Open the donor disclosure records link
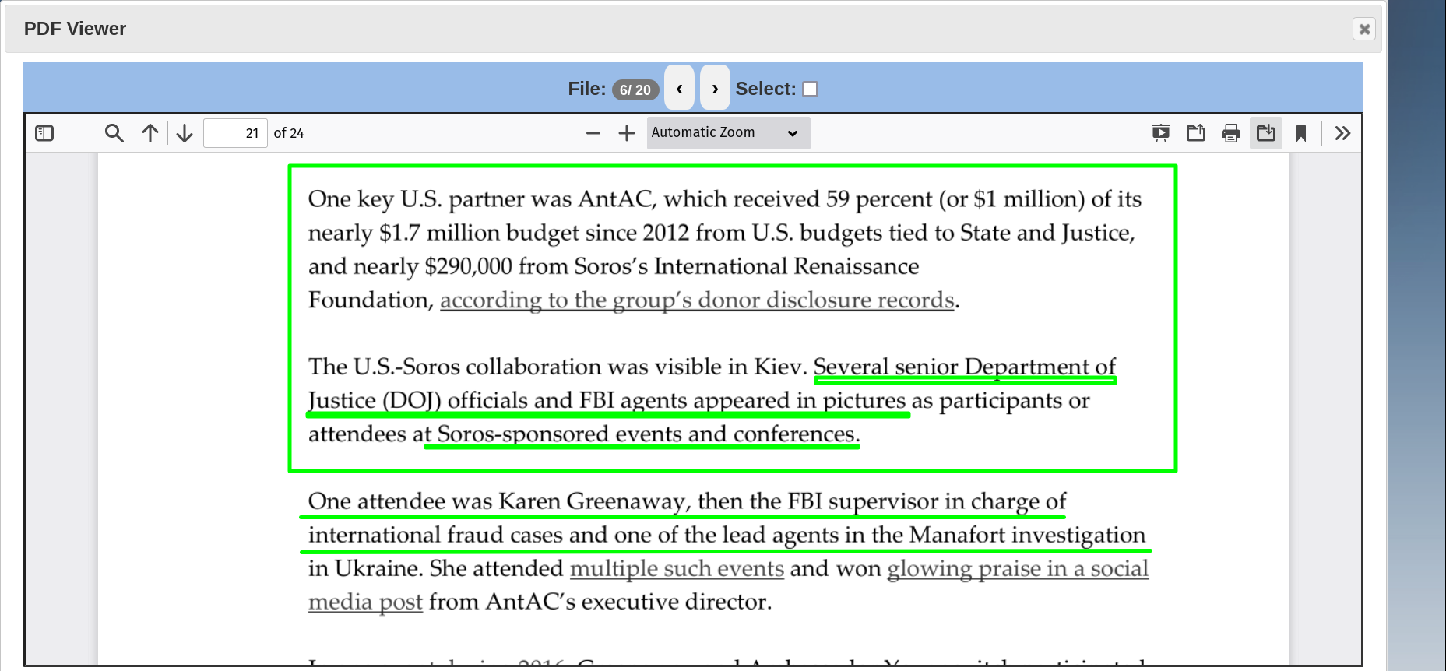 tap(698, 300)
